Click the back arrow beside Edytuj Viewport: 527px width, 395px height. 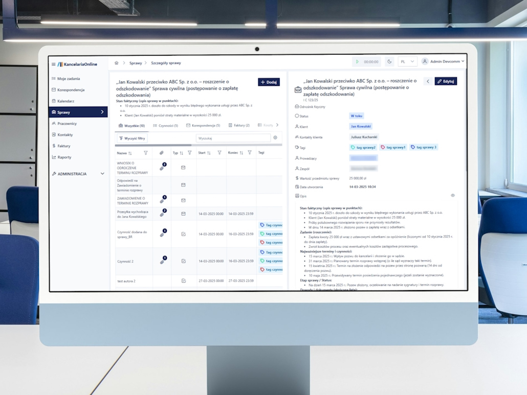428,81
